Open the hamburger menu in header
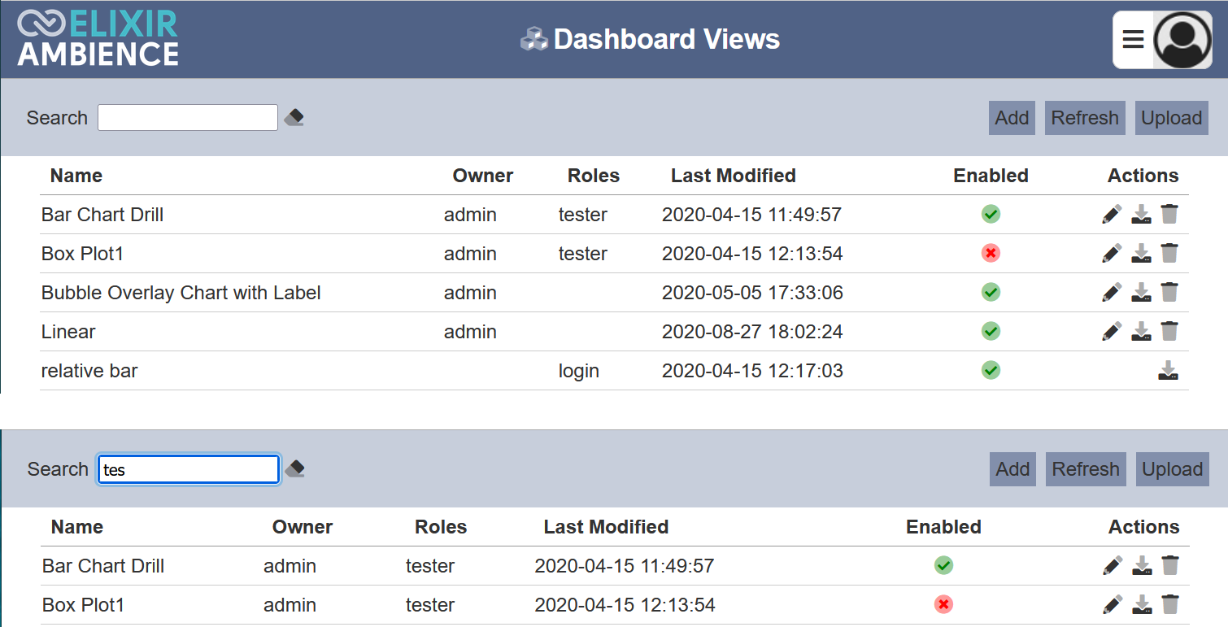The image size is (1228, 627). click(1133, 40)
